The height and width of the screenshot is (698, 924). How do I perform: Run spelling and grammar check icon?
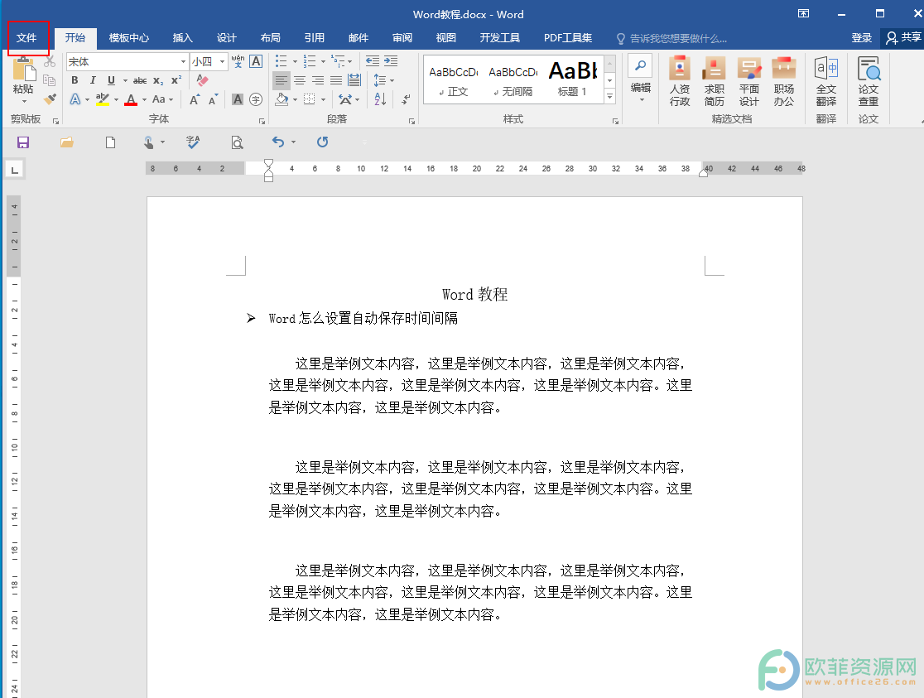pos(193,142)
